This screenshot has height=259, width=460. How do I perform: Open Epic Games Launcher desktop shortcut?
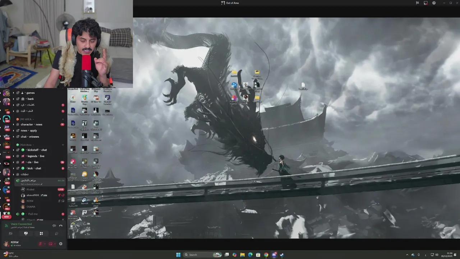96,163
